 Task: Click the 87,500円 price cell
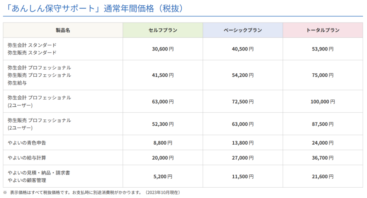pyautogui.click(x=323, y=124)
